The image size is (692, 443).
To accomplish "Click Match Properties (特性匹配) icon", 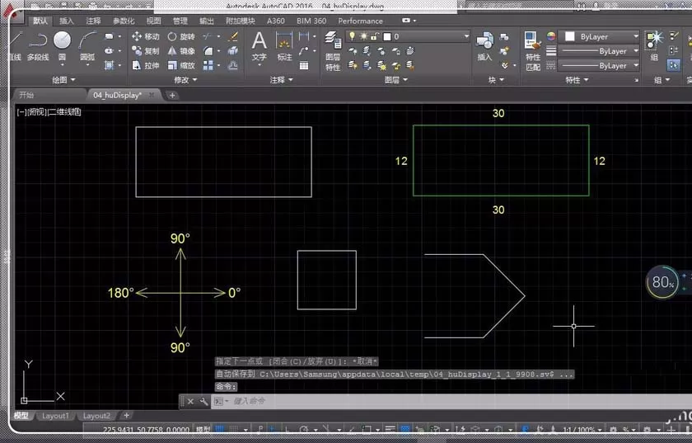I will coord(533,50).
